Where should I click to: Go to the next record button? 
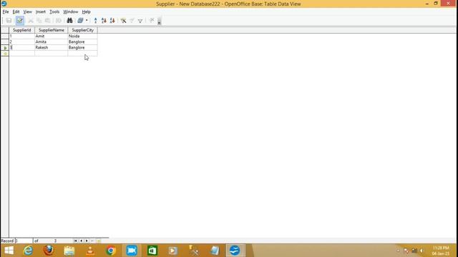point(87,241)
